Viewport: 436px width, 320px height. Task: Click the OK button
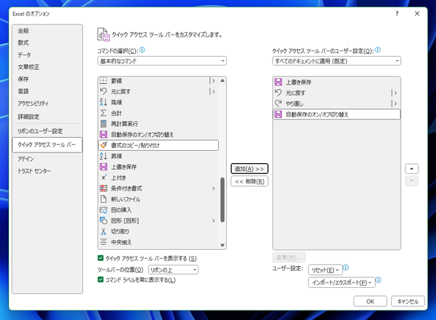(370, 302)
